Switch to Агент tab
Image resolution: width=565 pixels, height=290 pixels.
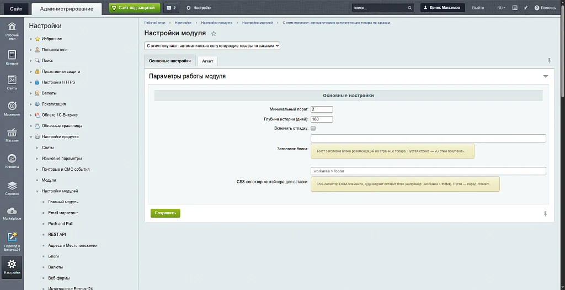tap(207, 61)
